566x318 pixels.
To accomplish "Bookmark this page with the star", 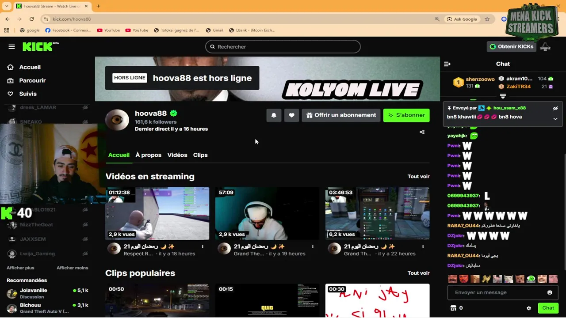I will (487, 19).
